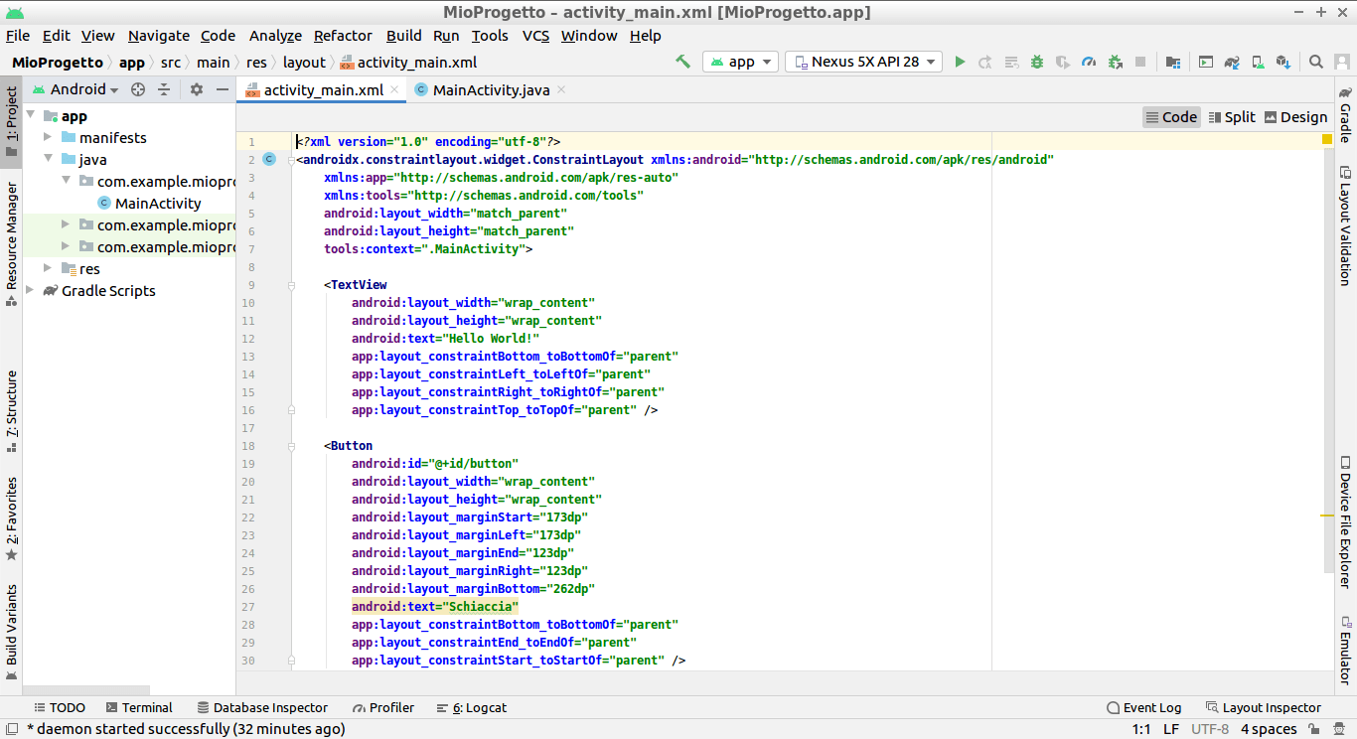The width and height of the screenshot is (1357, 739).
Task: Debug the app using the bug icon
Action: coord(1036,61)
